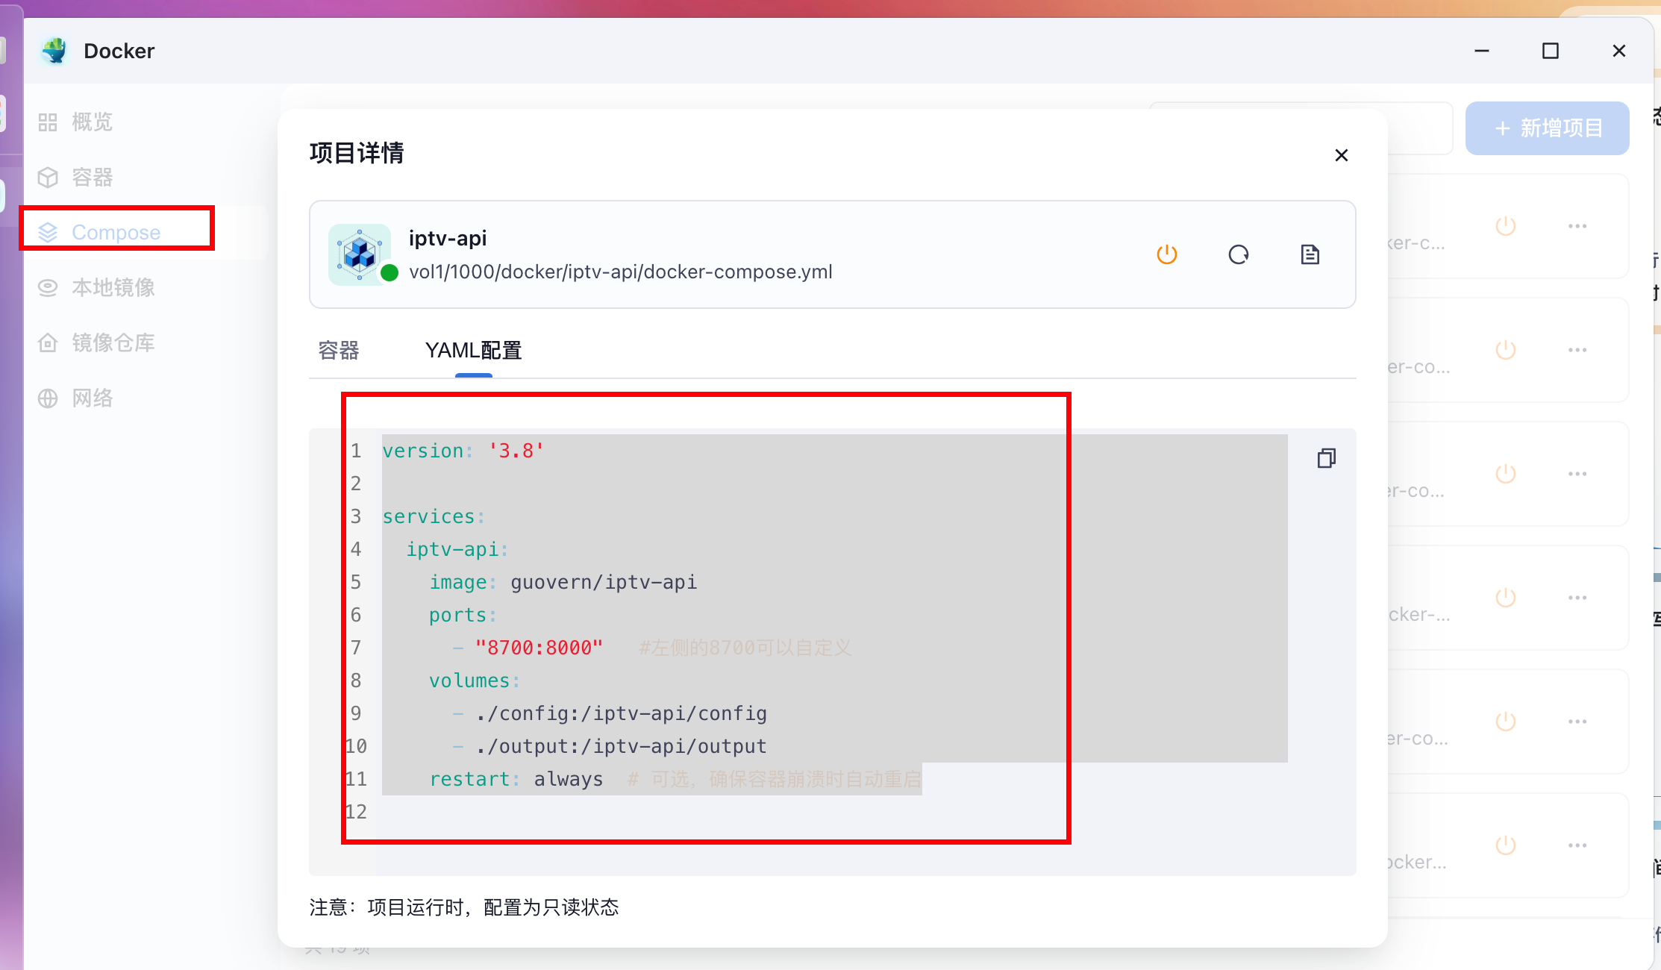1661x970 pixels.
Task: Copy the YAML configuration with copy icon
Action: click(1326, 458)
